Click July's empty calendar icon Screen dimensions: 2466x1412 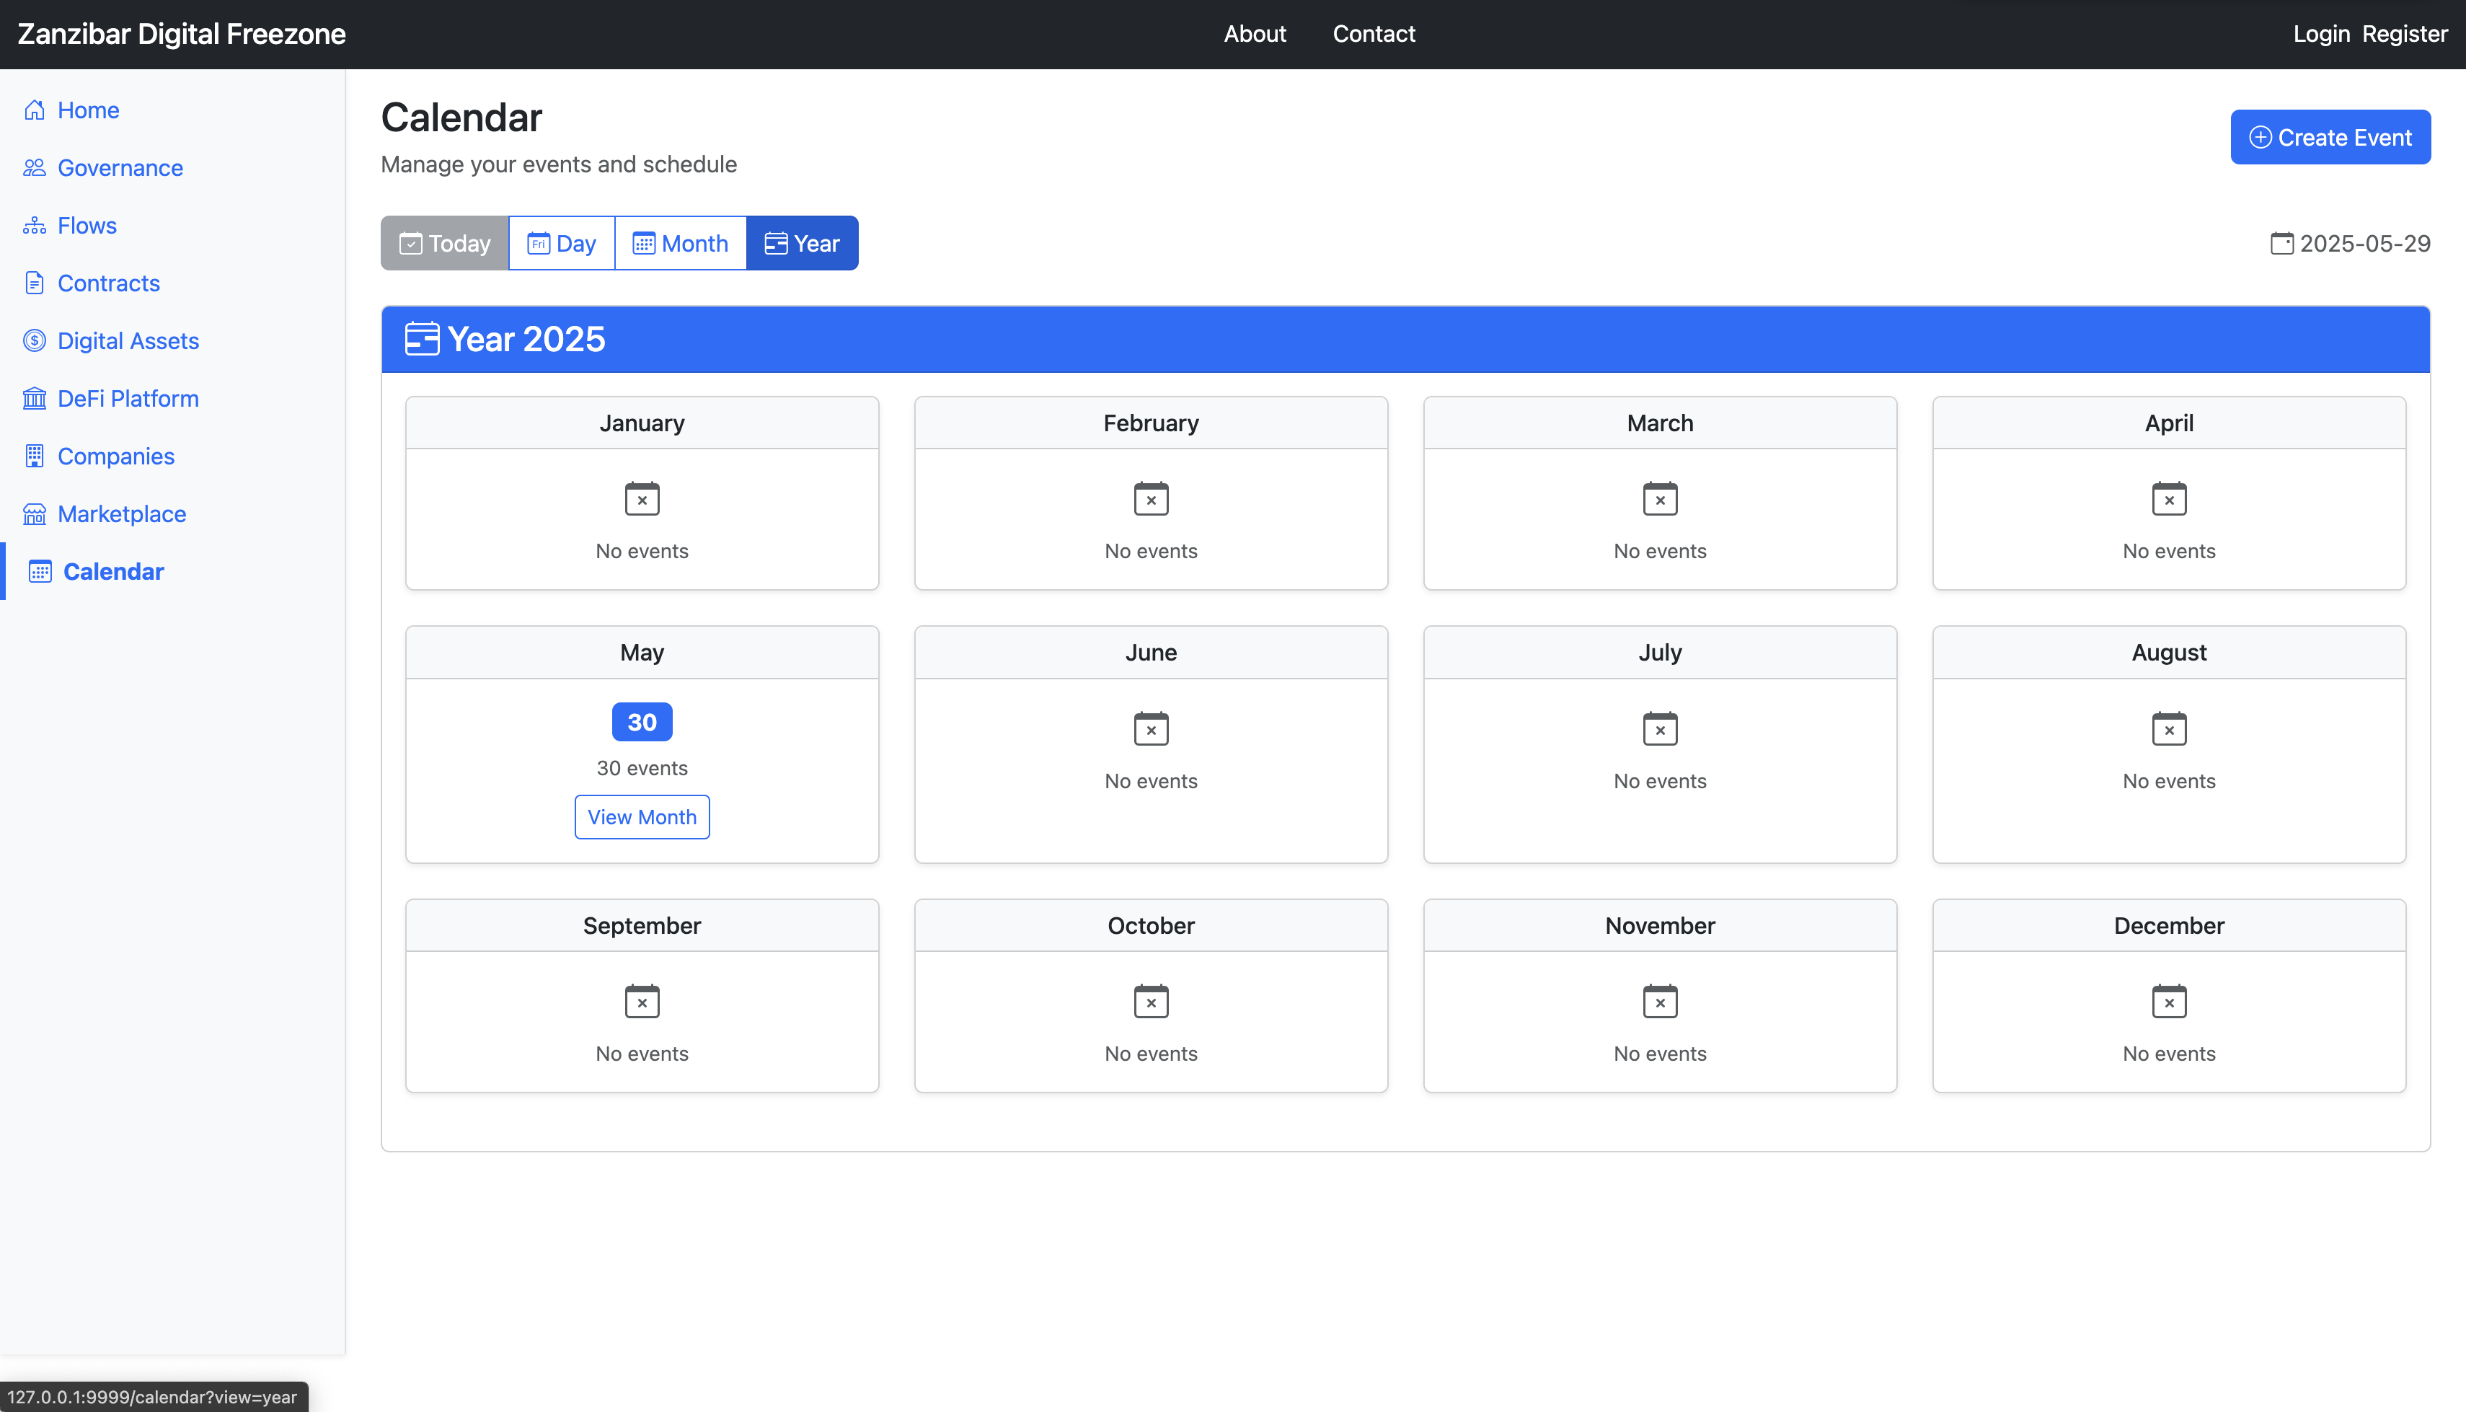click(1660, 728)
